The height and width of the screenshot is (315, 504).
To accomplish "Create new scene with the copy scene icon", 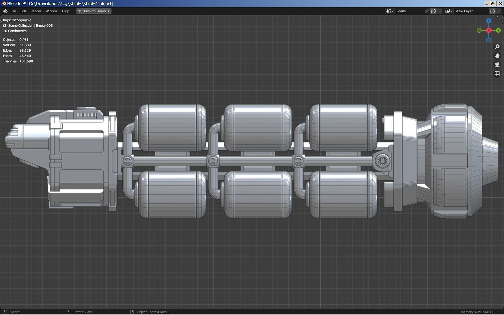I will [x=433, y=11].
